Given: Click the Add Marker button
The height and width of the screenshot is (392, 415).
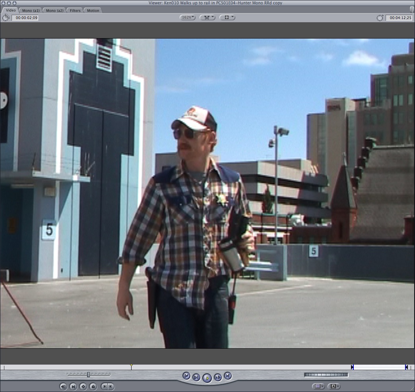Looking at the screenshot, I should pos(93,386).
